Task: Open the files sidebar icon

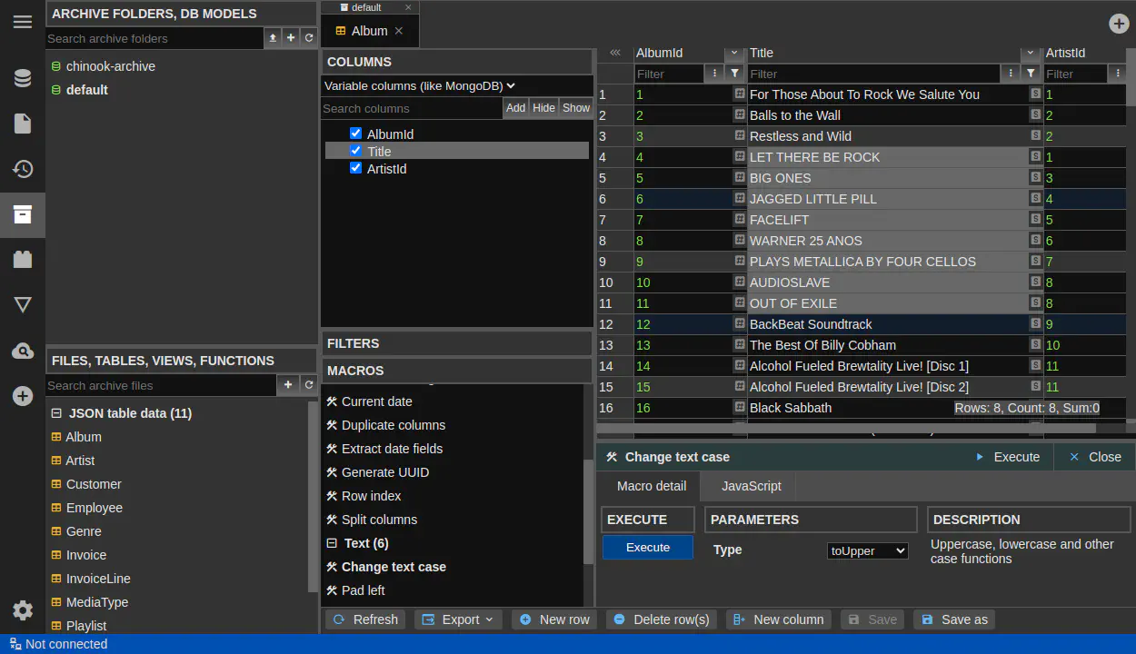Action: pyautogui.click(x=23, y=124)
